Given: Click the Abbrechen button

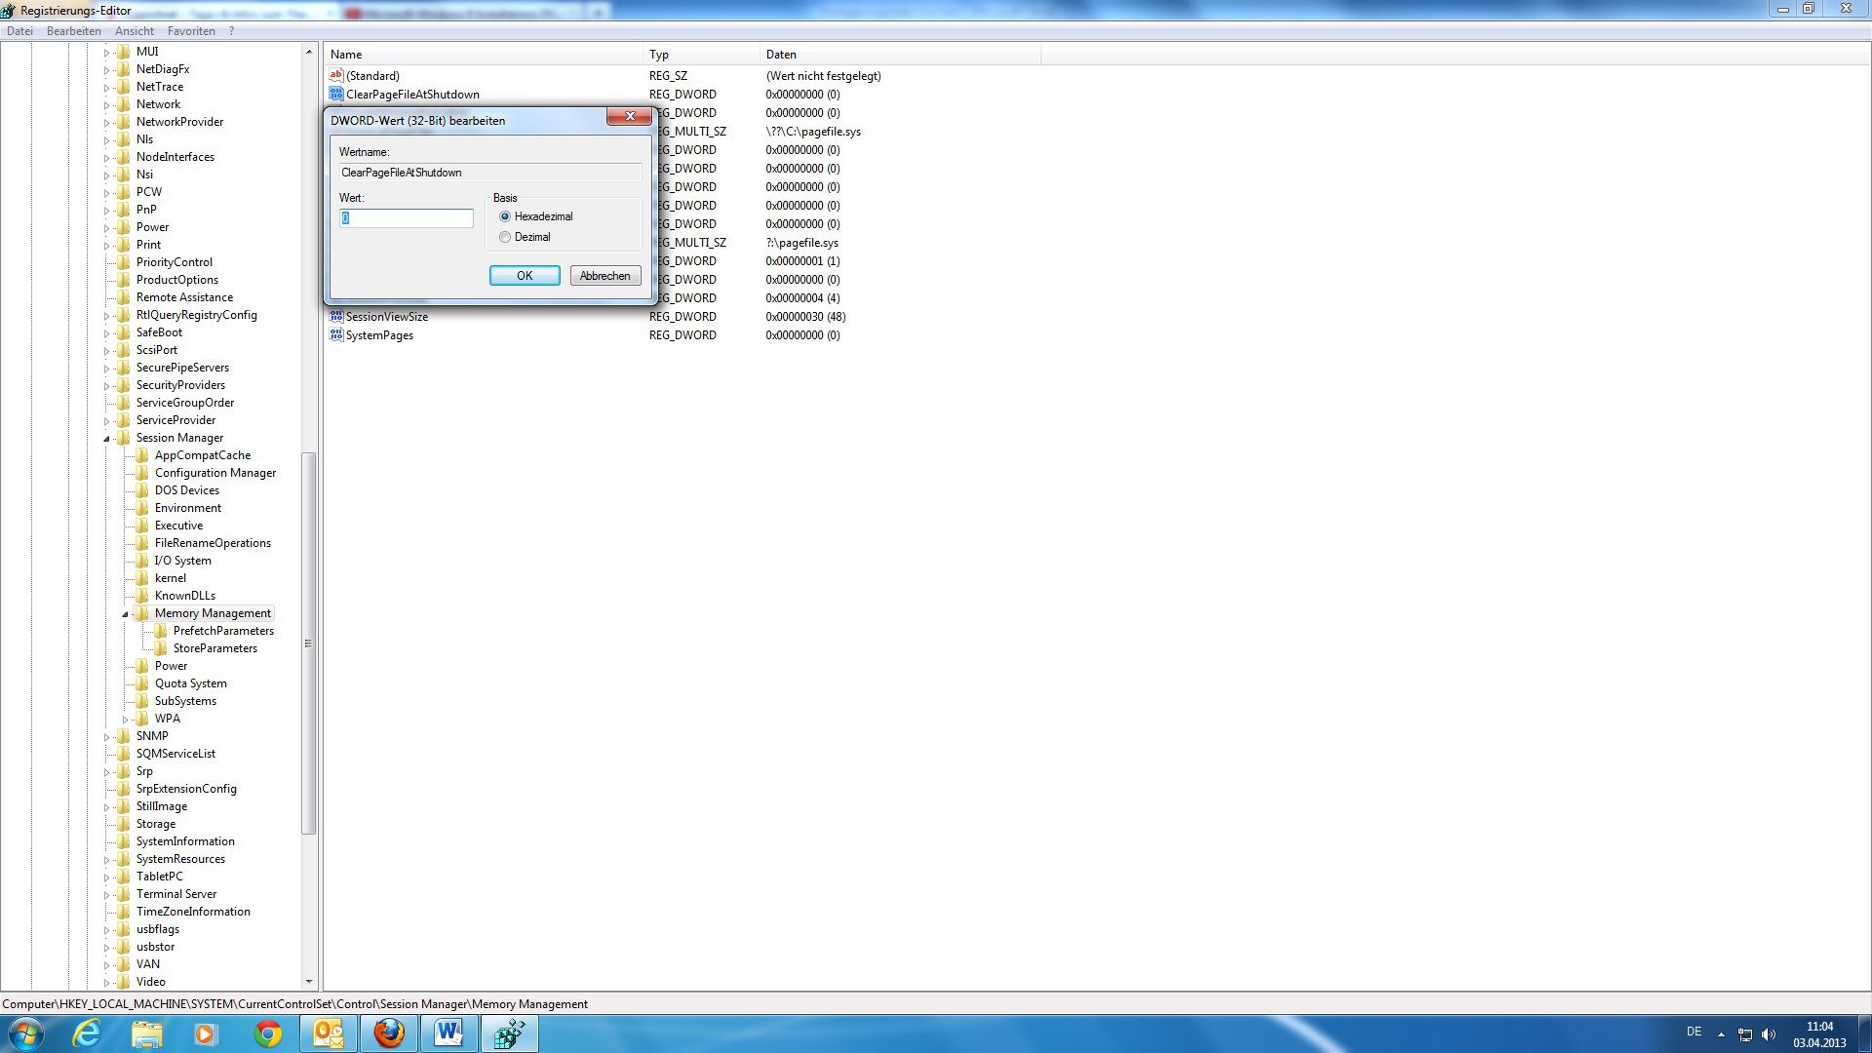Looking at the screenshot, I should pos(604,276).
